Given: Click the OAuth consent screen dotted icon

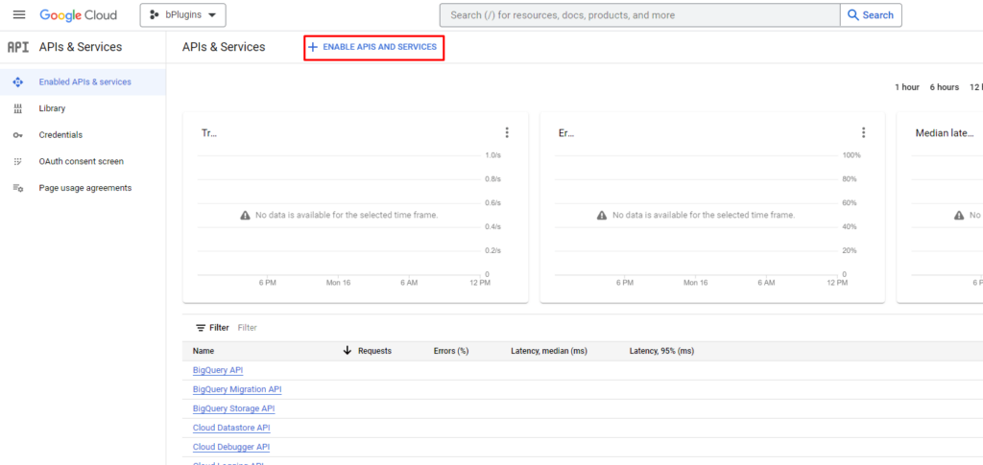Looking at the screenshot, I should (x=17, y=161).
